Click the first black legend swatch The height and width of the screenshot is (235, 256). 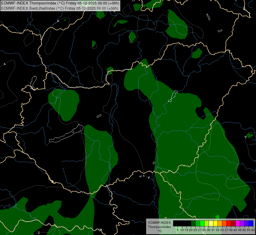(x=175, y=223)
